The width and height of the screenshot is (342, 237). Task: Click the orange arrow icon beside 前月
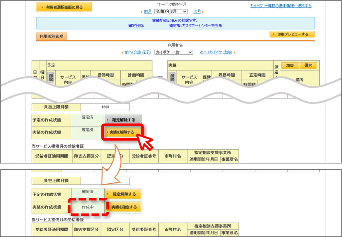[x=141, y=12]
